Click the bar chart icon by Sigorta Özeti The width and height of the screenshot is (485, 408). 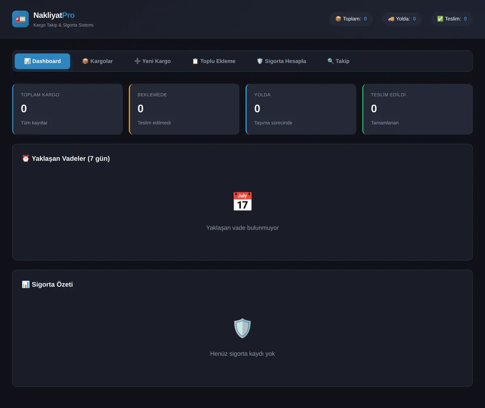click(26, 284)
